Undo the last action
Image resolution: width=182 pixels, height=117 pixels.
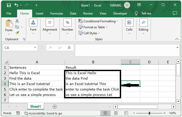pyautogui.click(x=16, y=5)
